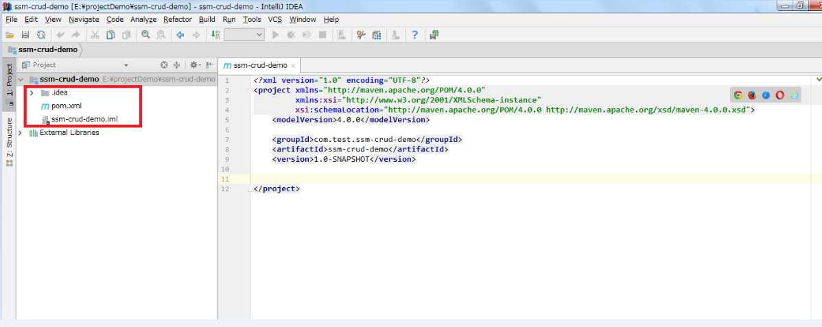The image size is (822, 327).
Task: Expand External Libraries node
Action: (21, 132)
